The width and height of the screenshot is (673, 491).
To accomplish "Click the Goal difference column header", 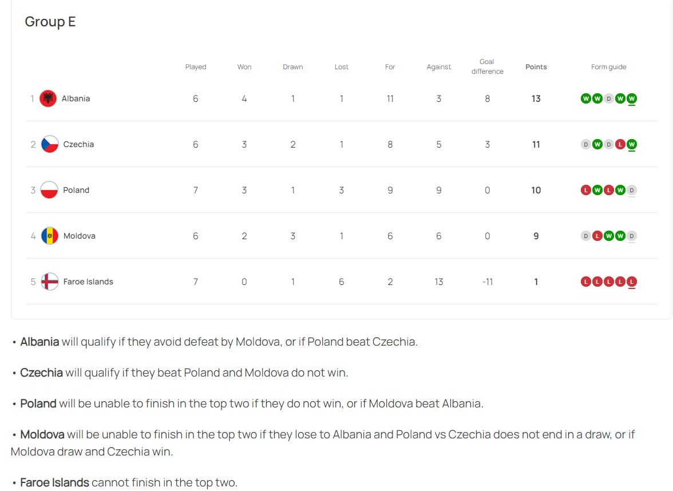I will coord(487,66).
